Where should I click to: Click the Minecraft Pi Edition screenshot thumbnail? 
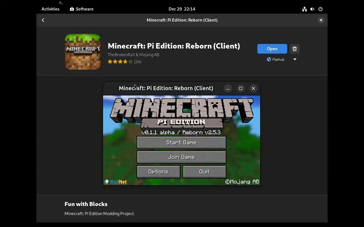coord(181,134)
